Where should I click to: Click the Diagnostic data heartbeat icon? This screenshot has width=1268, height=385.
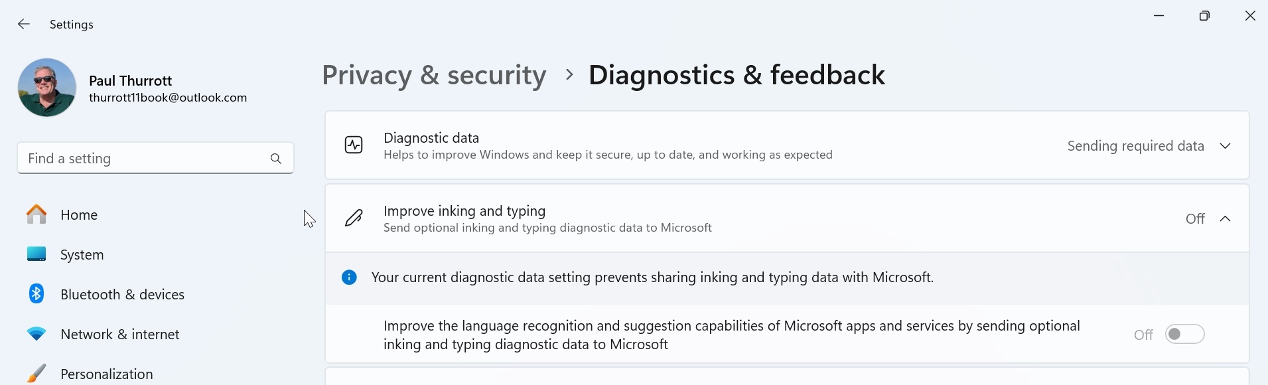click(x=354, y=145)
